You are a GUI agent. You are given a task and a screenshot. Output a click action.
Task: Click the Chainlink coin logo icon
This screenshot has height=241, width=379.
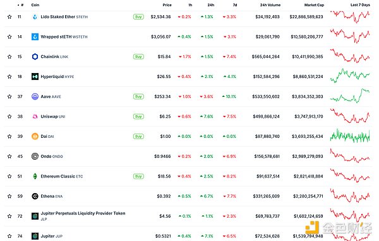point(35,57)
